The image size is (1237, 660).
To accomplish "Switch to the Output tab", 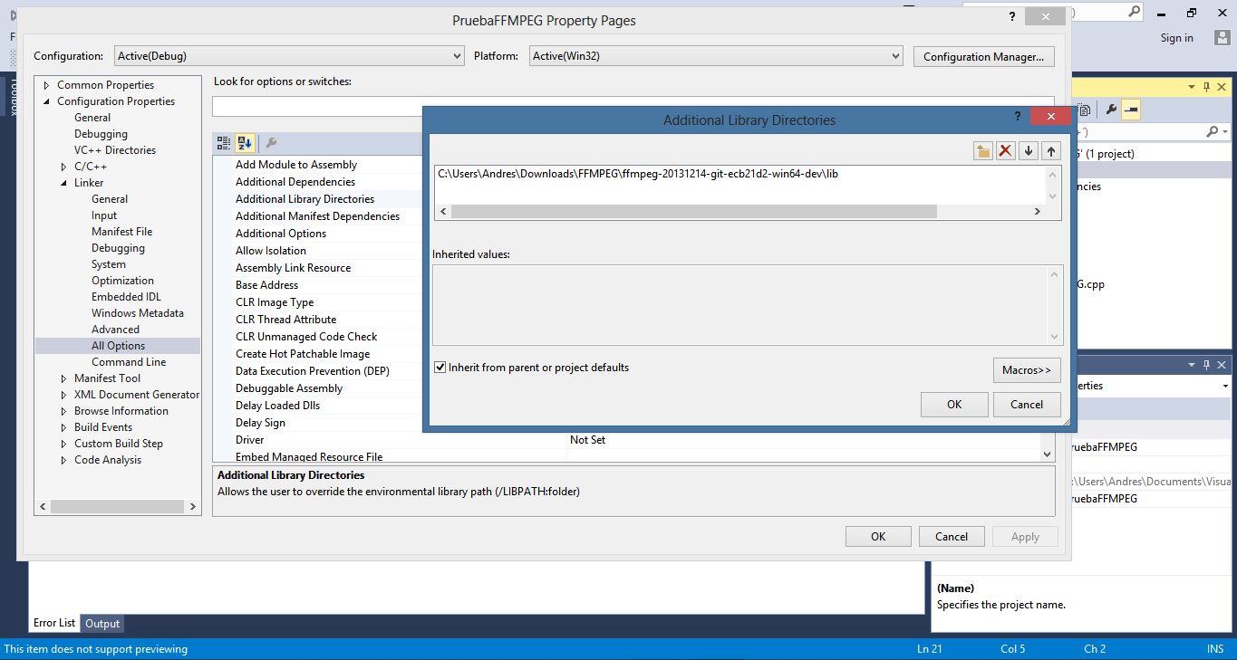I will 101,623.
